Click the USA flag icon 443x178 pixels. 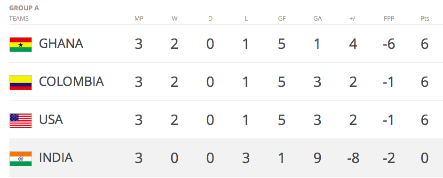pyautogui.click(x=21, y=121)
